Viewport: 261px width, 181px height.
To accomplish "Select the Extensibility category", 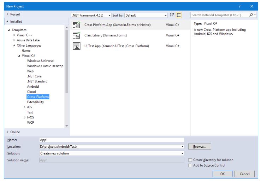I will point(35,102).
